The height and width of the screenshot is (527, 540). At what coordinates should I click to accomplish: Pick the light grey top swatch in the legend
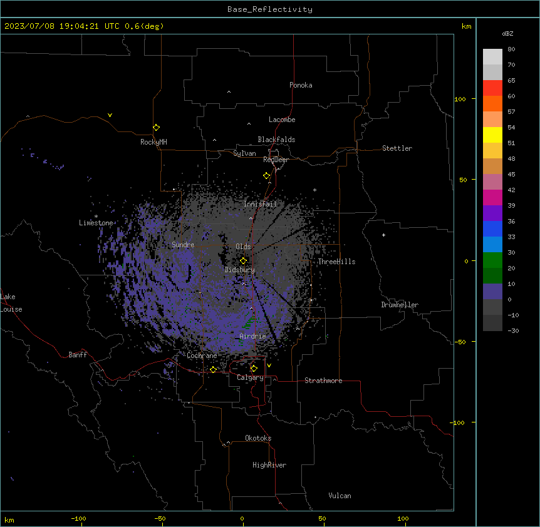[492, 57]
